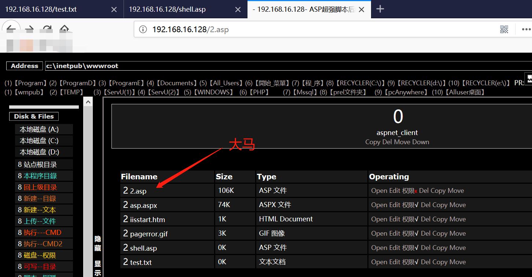Jump to 【TEMP】 shortcut path
This screenshot has width=532, height=277.
pyautogui.click(x=71, y=92)
